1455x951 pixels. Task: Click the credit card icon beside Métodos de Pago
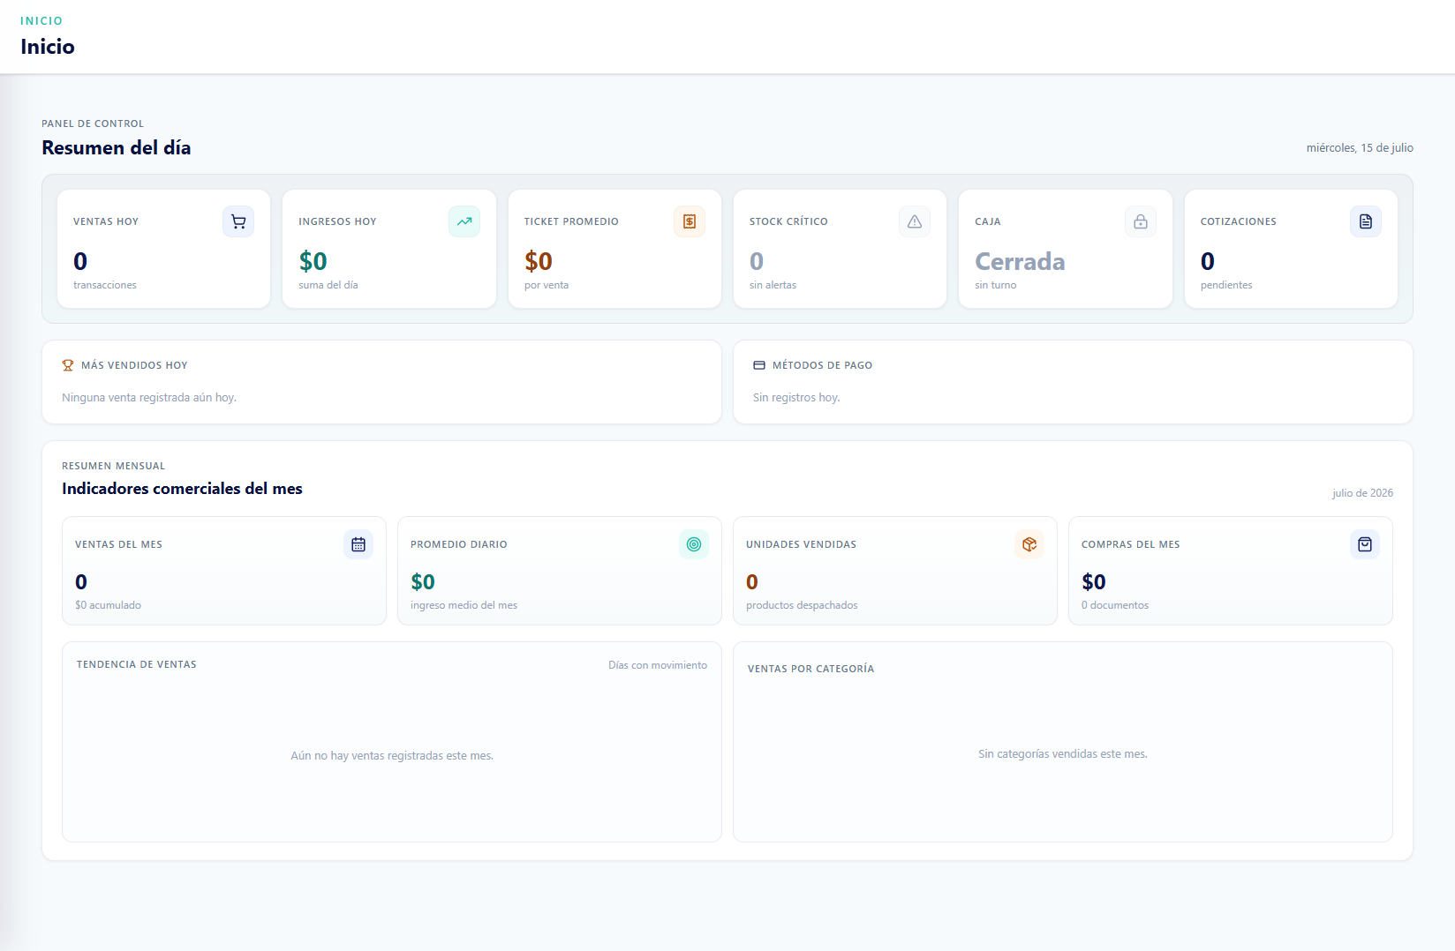[759, 365]
